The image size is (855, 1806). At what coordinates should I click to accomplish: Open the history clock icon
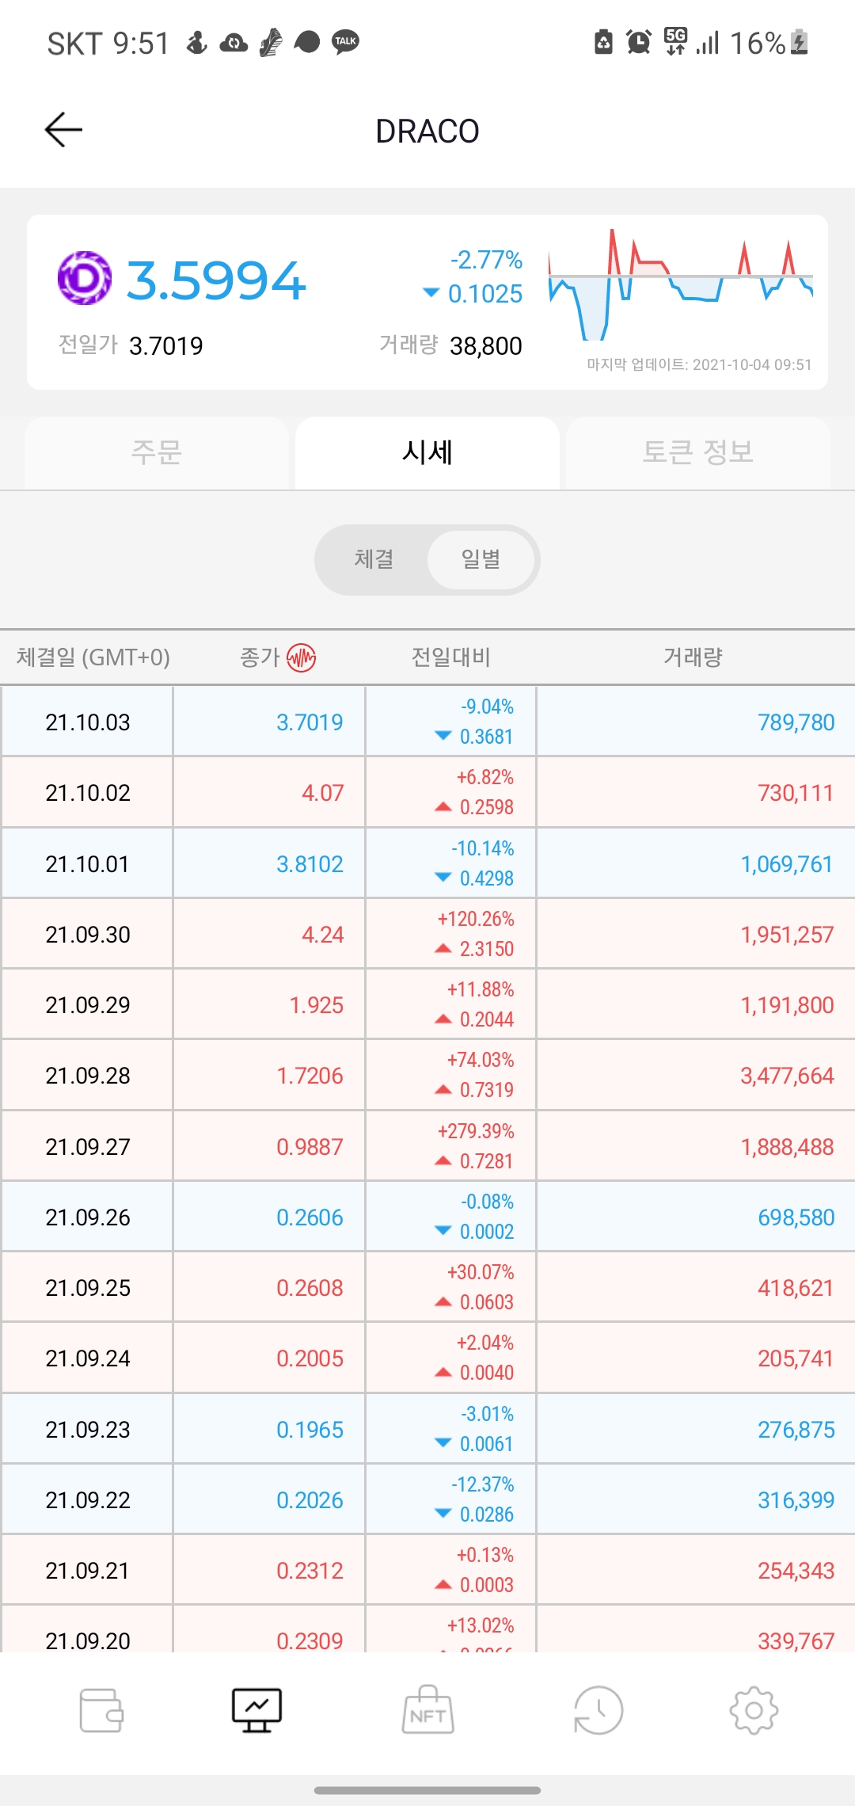(x=598, y=1711)
